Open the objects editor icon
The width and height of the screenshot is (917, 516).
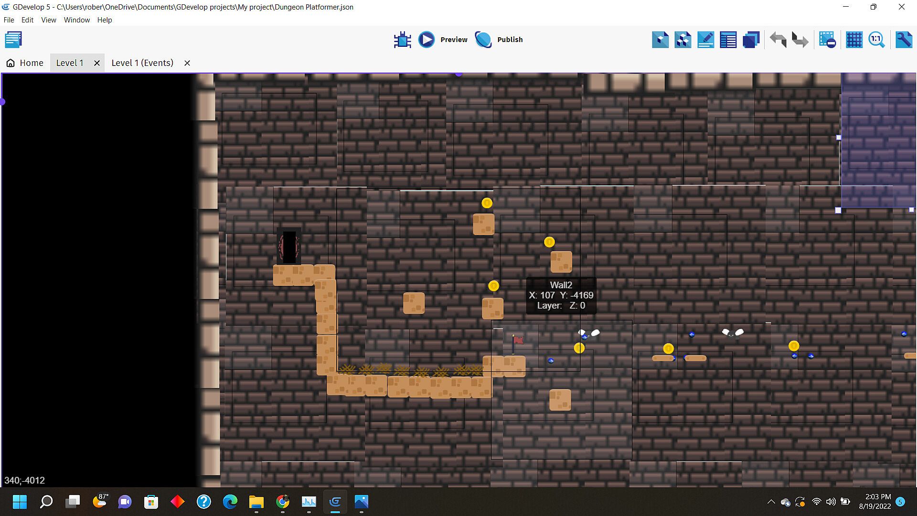pos(660,40)
